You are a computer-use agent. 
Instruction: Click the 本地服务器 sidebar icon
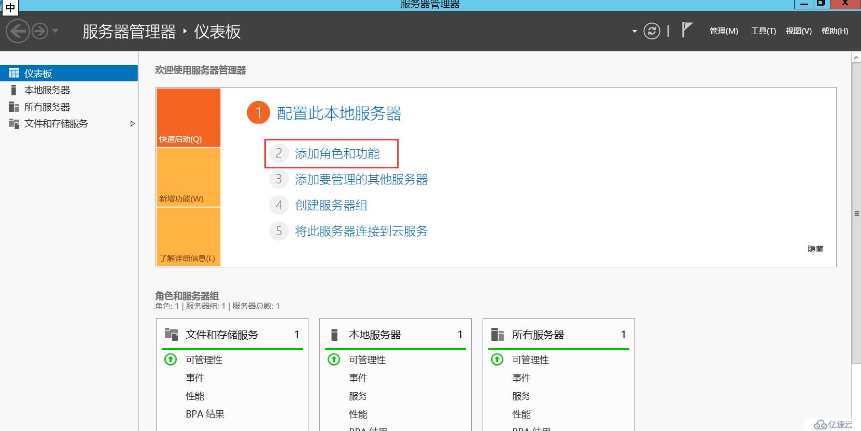(13, 90)
